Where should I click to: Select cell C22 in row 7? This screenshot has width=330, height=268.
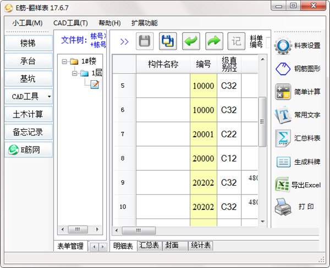point(229,134)
